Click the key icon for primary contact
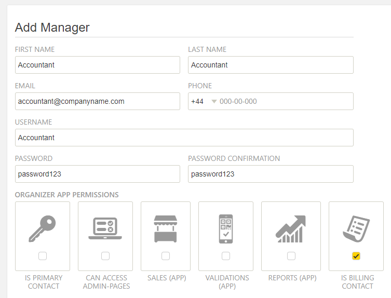Viewport: 391px width, 298px height. 42,228
